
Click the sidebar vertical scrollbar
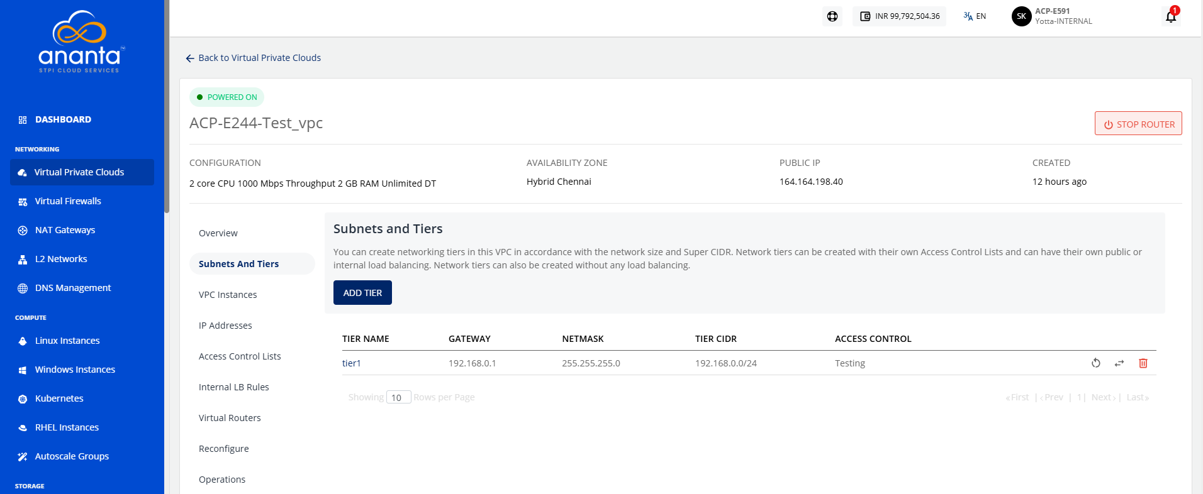(167, 107)
